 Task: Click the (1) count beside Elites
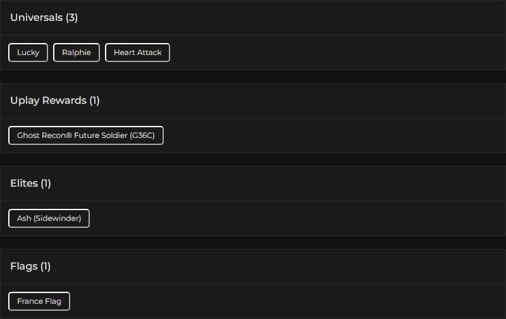click(x=46, y=184)
